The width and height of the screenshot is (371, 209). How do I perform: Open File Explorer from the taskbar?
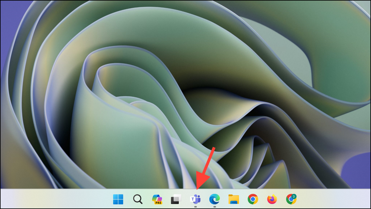(234, 199)
